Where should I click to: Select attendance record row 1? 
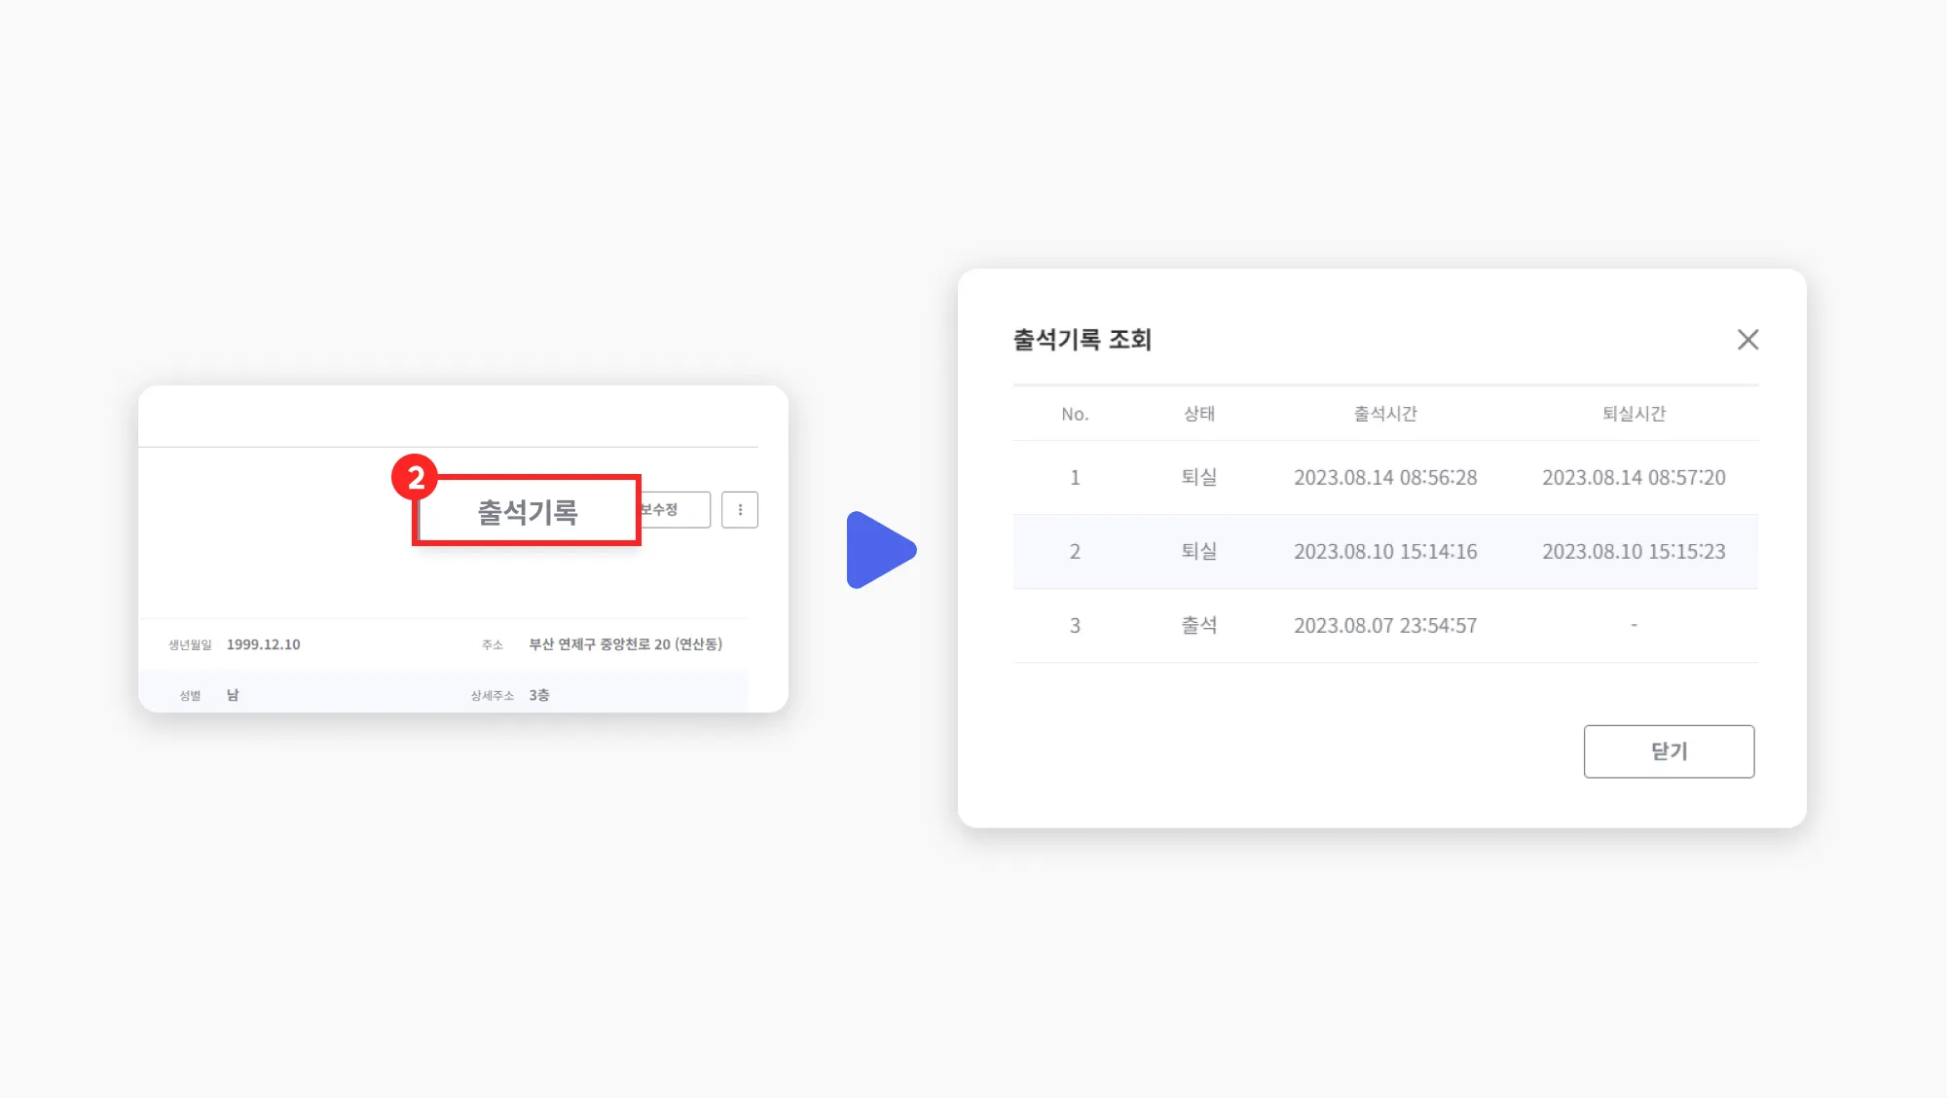[1075, 478]
